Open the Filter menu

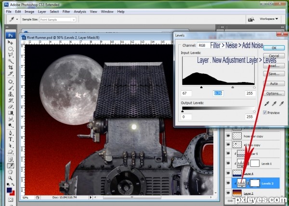point(66,12)
